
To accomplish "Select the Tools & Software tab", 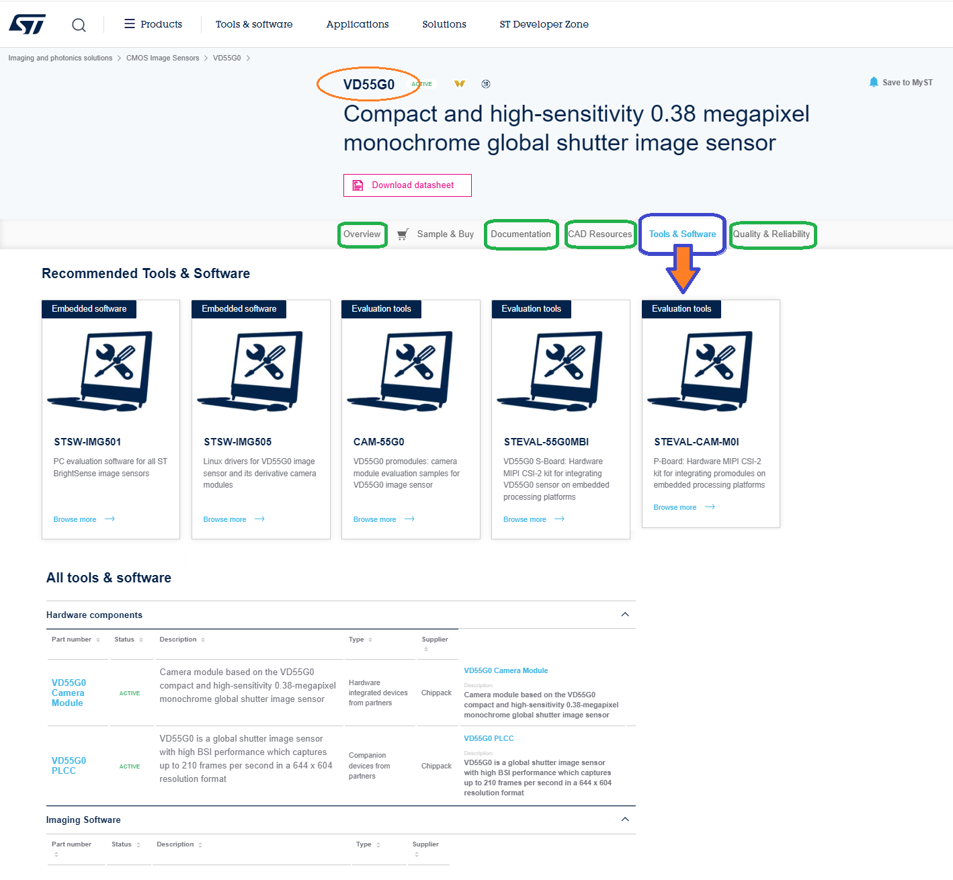I will (x=682, y=234).
